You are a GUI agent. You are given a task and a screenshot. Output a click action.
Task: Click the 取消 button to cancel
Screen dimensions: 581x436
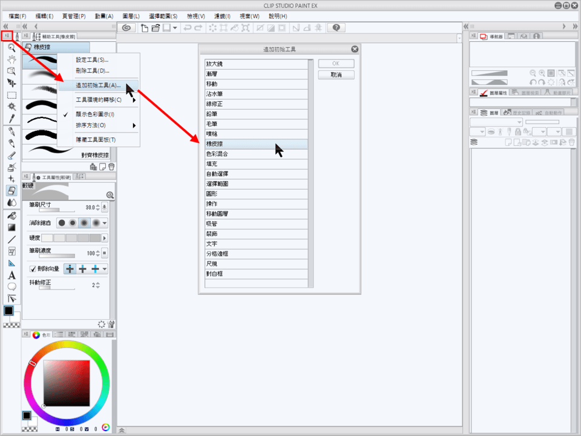click(336, 74)
